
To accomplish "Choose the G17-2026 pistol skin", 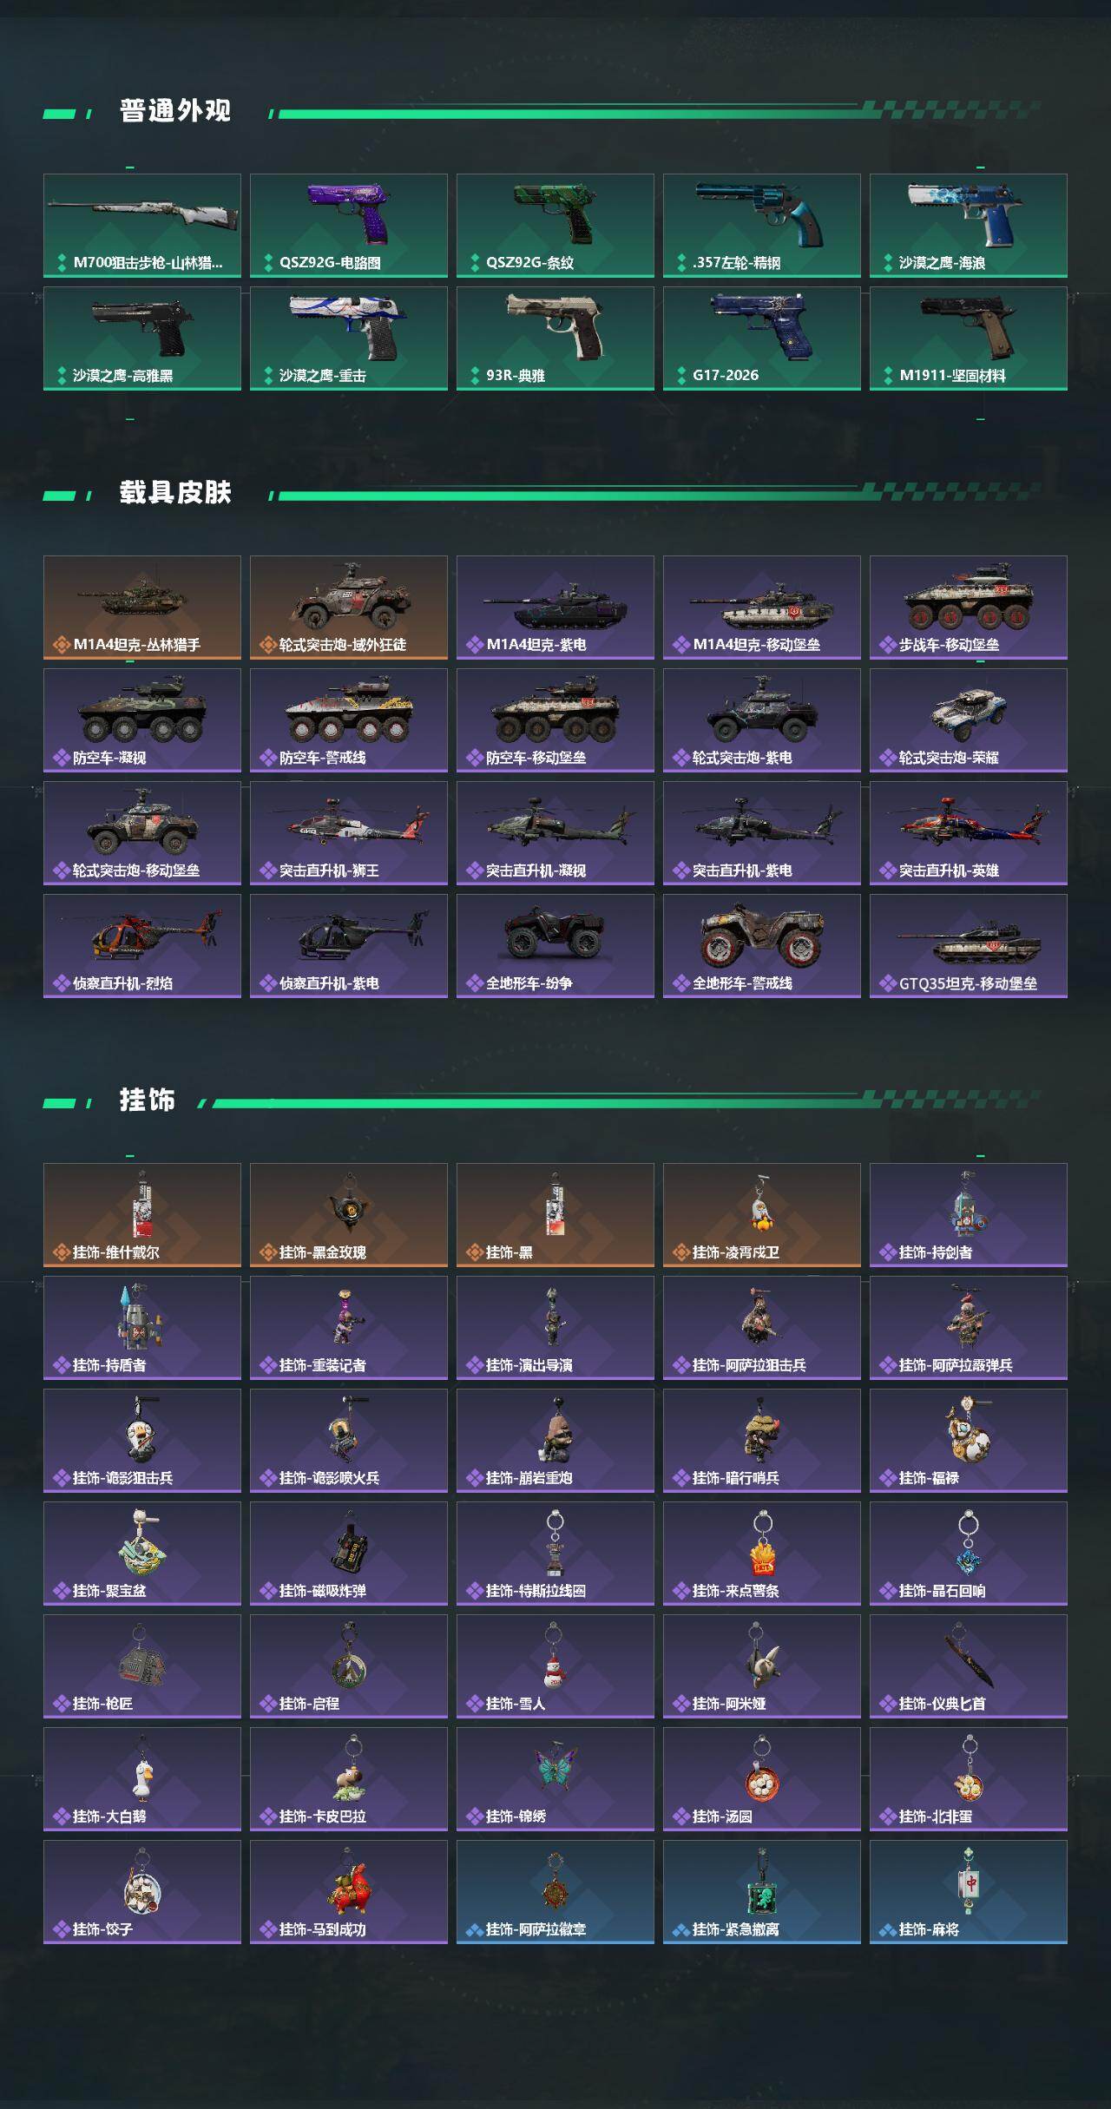I will tap(762, 338).
